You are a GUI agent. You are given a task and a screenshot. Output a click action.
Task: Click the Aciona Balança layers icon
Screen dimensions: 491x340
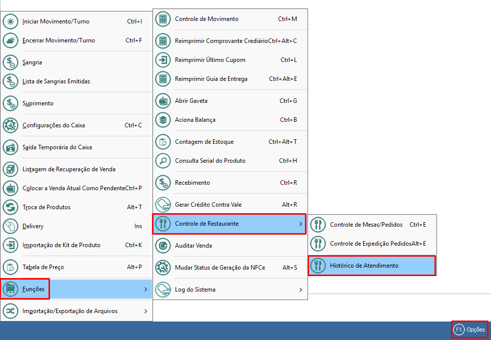coord(163,120)
